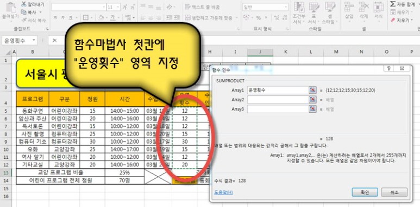Click the text orientation icon
Screen dimensions: 420x207
(x=170, y=7)
